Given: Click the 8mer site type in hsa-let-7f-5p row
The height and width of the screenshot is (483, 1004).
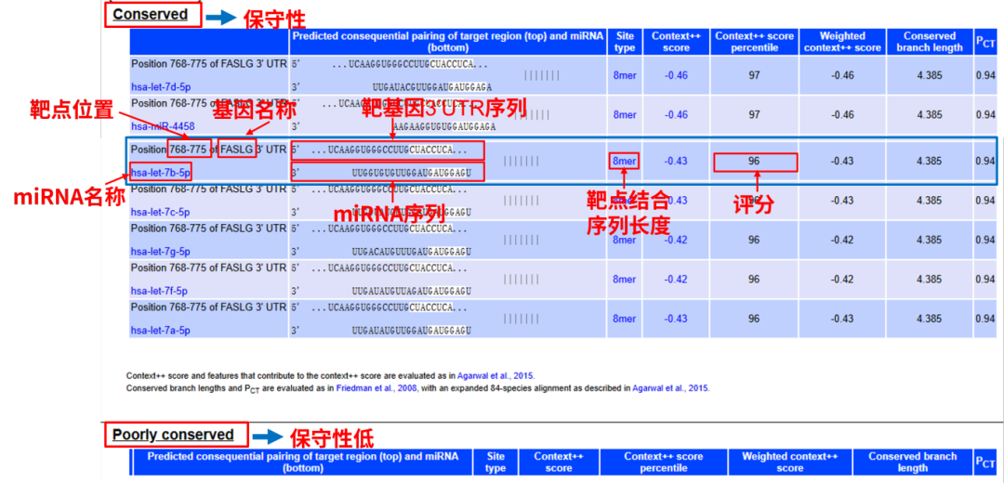Looking at the screenshot, I should 625,280.
